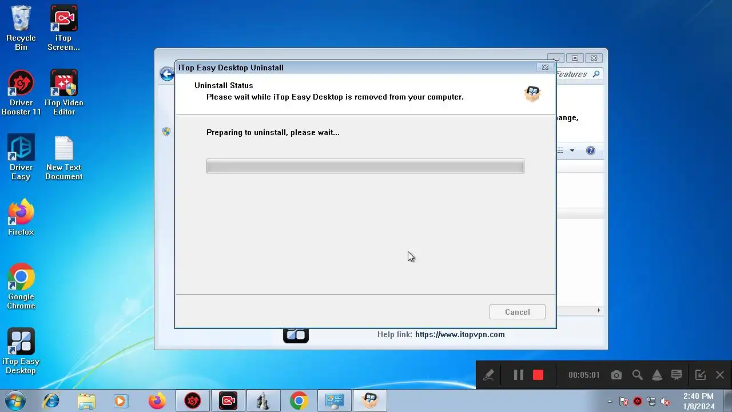Open iTop Easy Desktop shortcut

tap(21, 351)
